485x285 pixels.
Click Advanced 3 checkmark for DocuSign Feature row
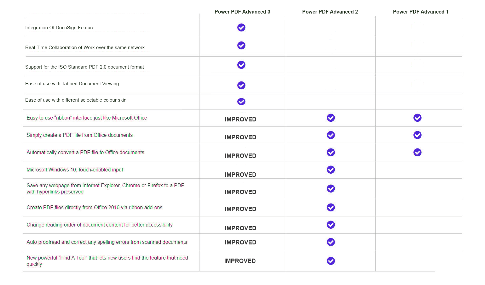click(241, 27)
